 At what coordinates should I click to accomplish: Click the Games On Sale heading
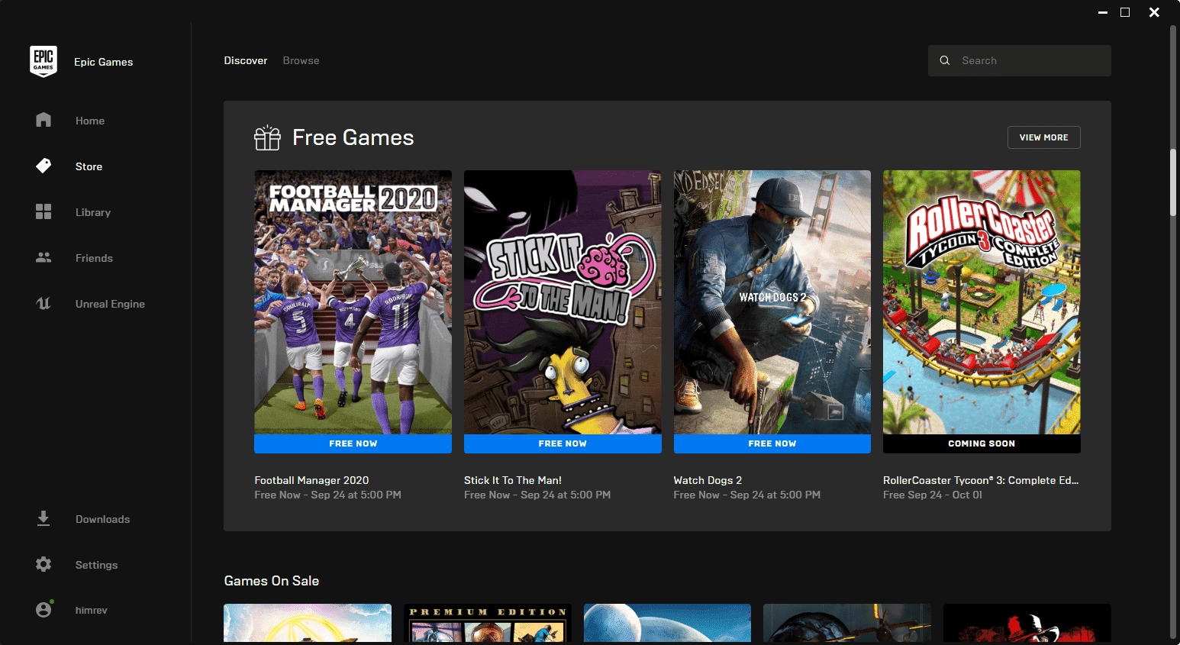[272, 581]
